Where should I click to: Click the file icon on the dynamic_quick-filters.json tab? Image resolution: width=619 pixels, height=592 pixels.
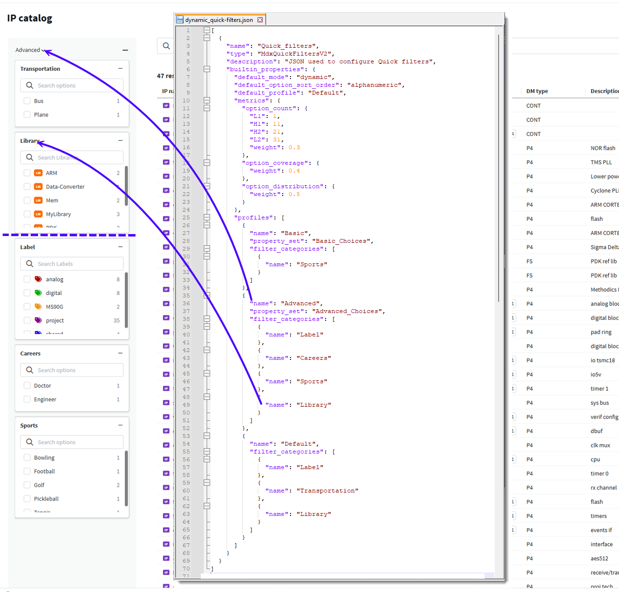point(179,20)
